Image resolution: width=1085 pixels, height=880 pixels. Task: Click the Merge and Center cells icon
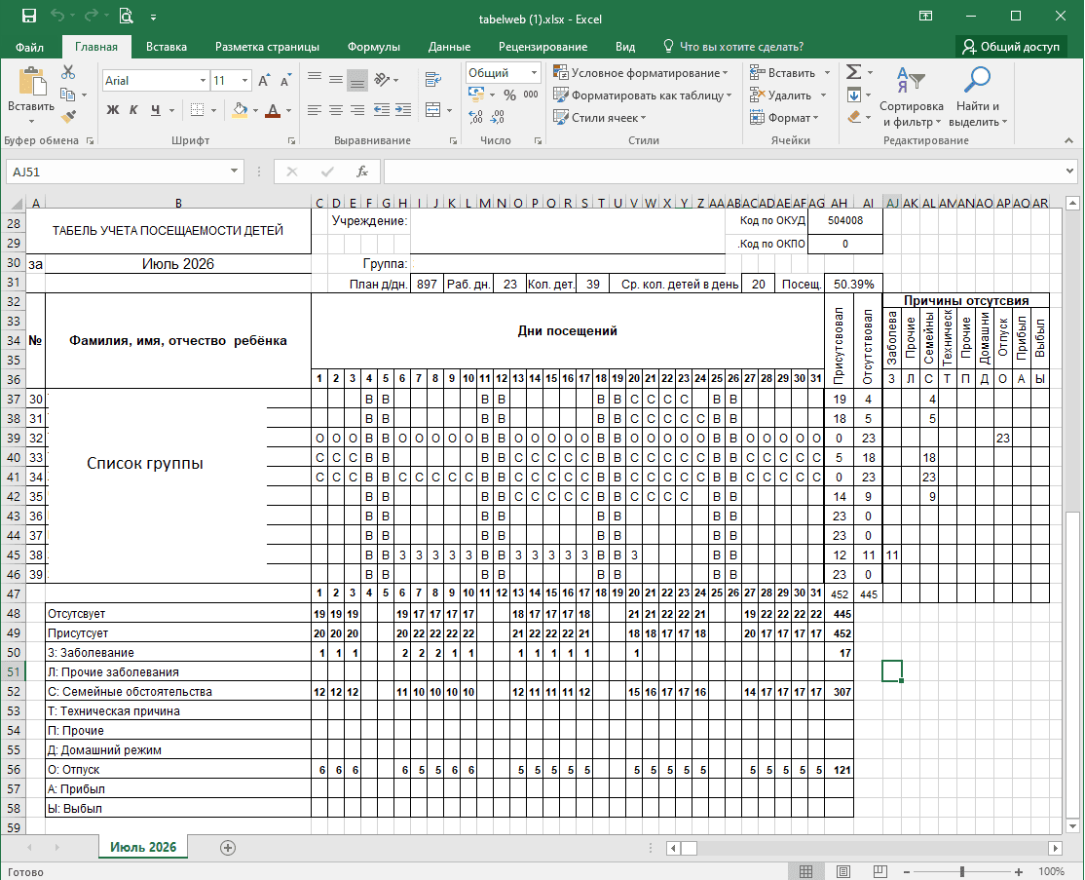click(433, 110)
